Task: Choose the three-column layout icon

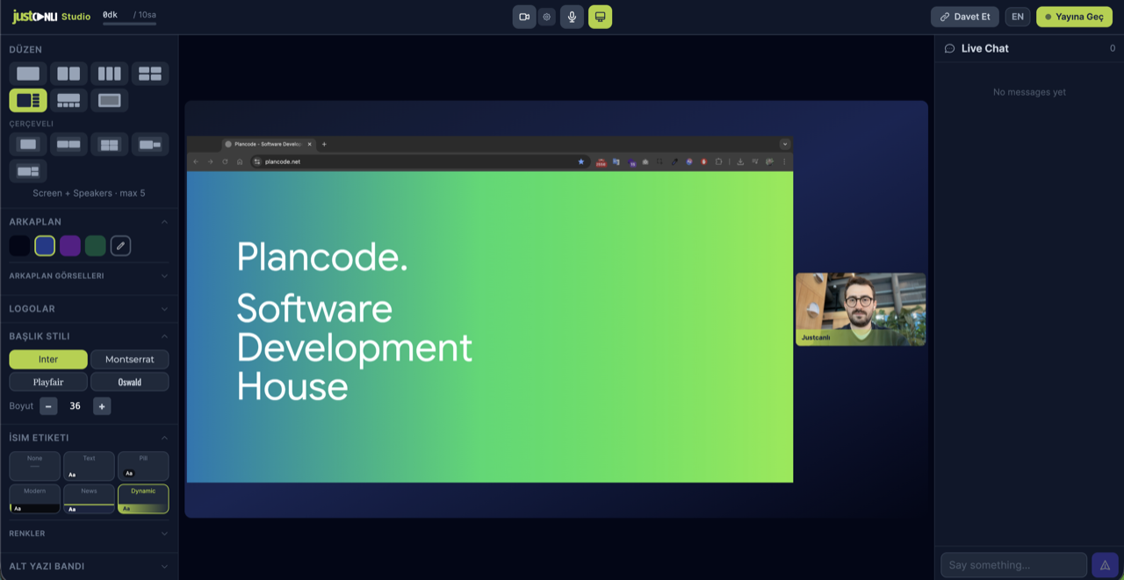Action: coord(109,74)
